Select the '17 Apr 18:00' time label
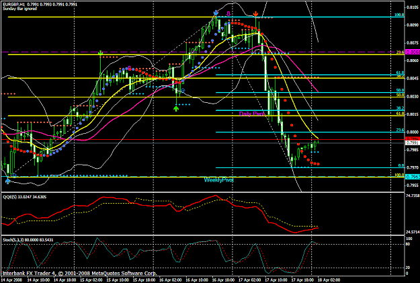Screen dimensions: 420x283 (302, 280)
